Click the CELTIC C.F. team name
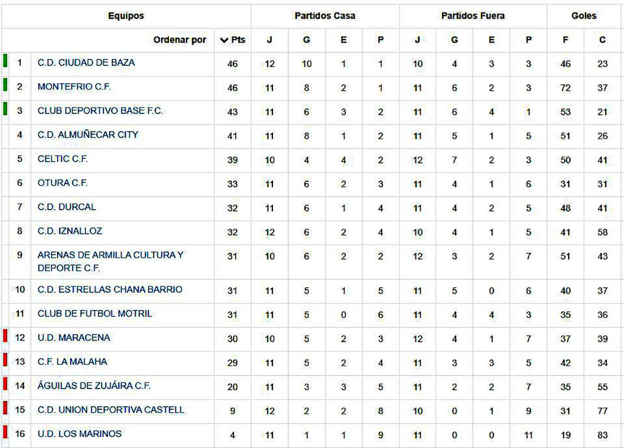Image resolution: width=624 pixels, height=448 pixels. (x=62, y=159)
